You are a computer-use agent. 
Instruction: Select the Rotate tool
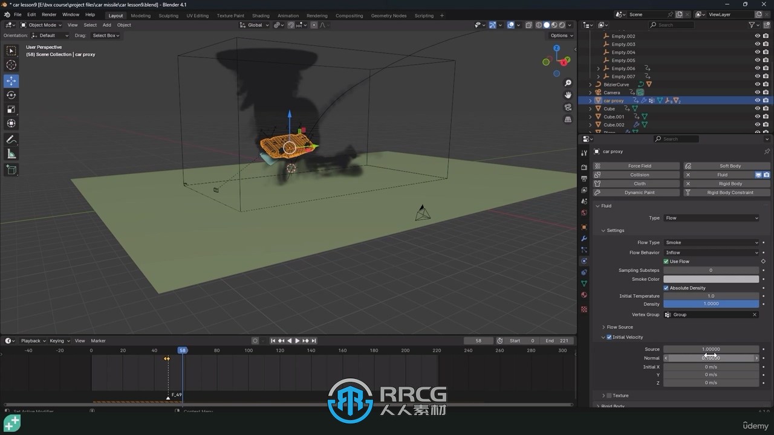11,95
